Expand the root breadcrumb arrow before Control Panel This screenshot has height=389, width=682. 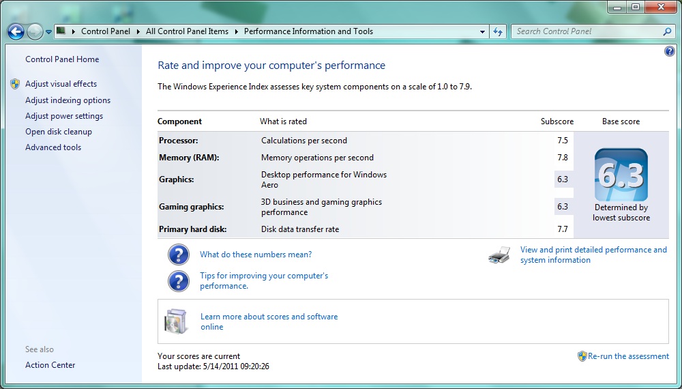73,31
